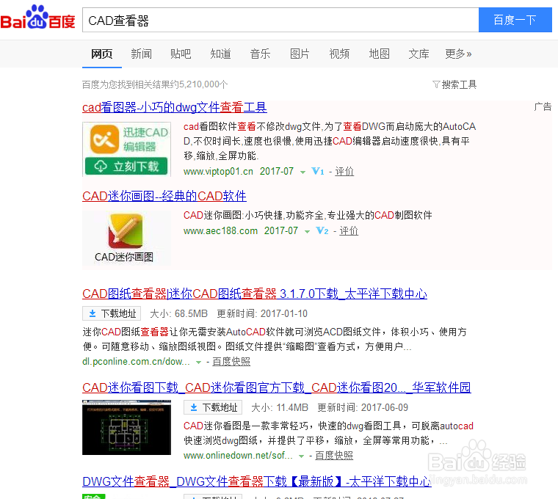Click the 广告 ad label
558x499 pixels.
pos(543,106)
